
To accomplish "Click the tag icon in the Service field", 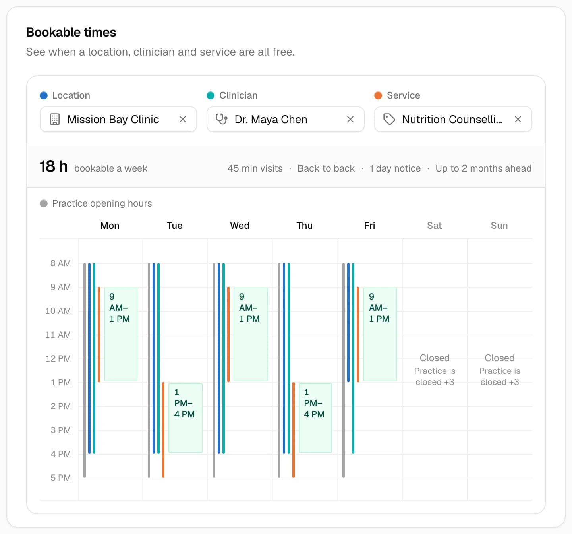I will (389, 119).
